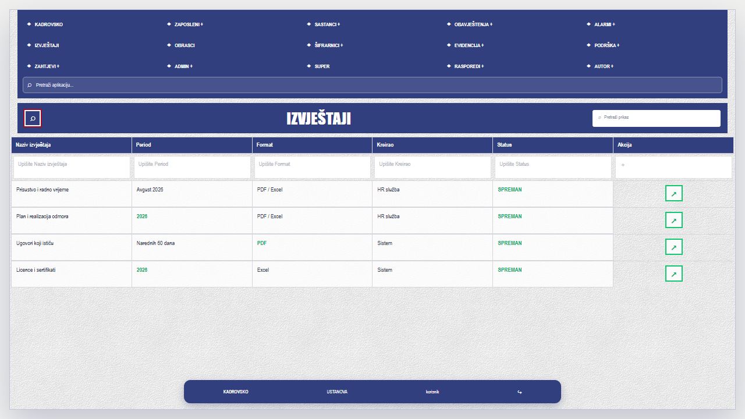Click the IZVJEŠTAJI page title
The height and width of the screenshot is (419, 745).
[x=318, y=118]
